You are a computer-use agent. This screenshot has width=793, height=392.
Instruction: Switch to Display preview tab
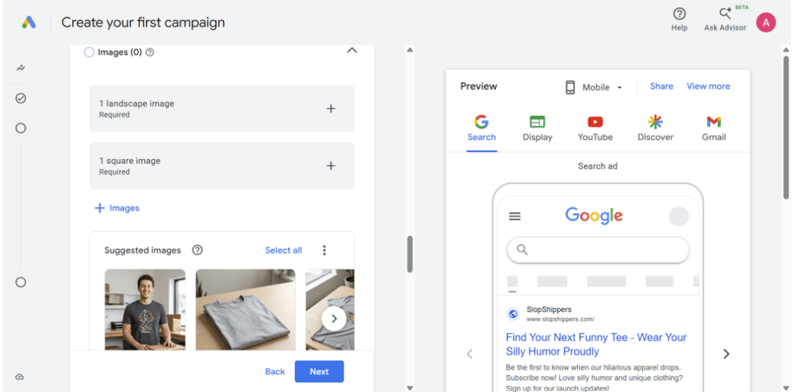click(537, 128)
